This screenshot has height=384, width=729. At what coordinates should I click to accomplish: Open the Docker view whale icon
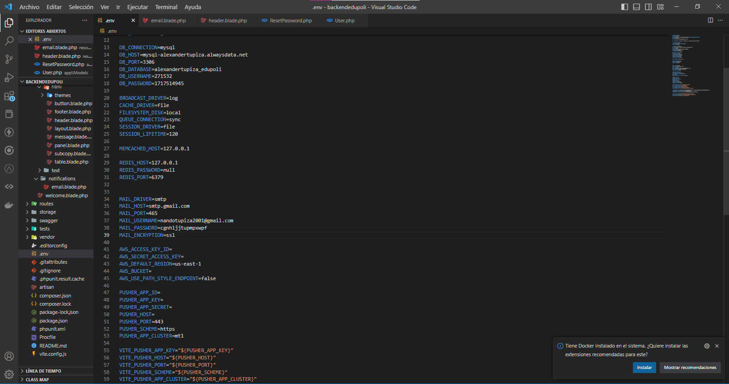pyautogui.click(x=9, y=205)
